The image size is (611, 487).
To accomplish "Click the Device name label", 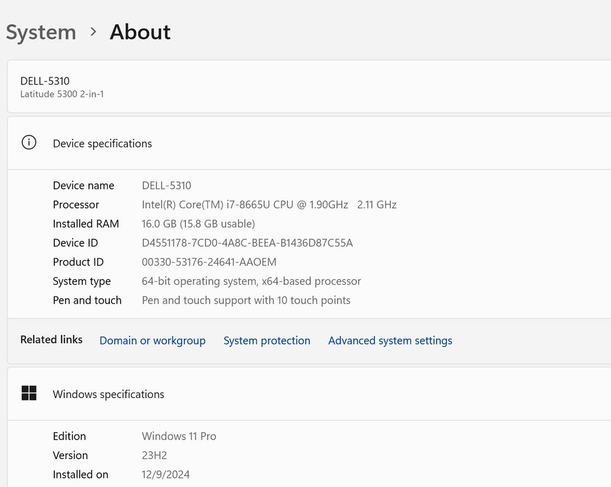I will (x=84, y=186).
